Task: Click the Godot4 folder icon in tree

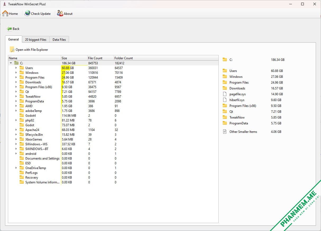Action: pyautogui.click(x=22, y=115)
